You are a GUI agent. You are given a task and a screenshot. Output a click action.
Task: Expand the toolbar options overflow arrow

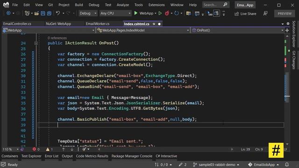[x=224, y=14]
